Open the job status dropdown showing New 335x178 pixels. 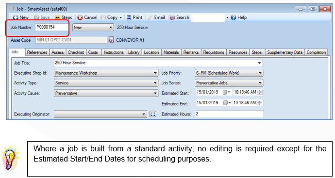point(93,27)
